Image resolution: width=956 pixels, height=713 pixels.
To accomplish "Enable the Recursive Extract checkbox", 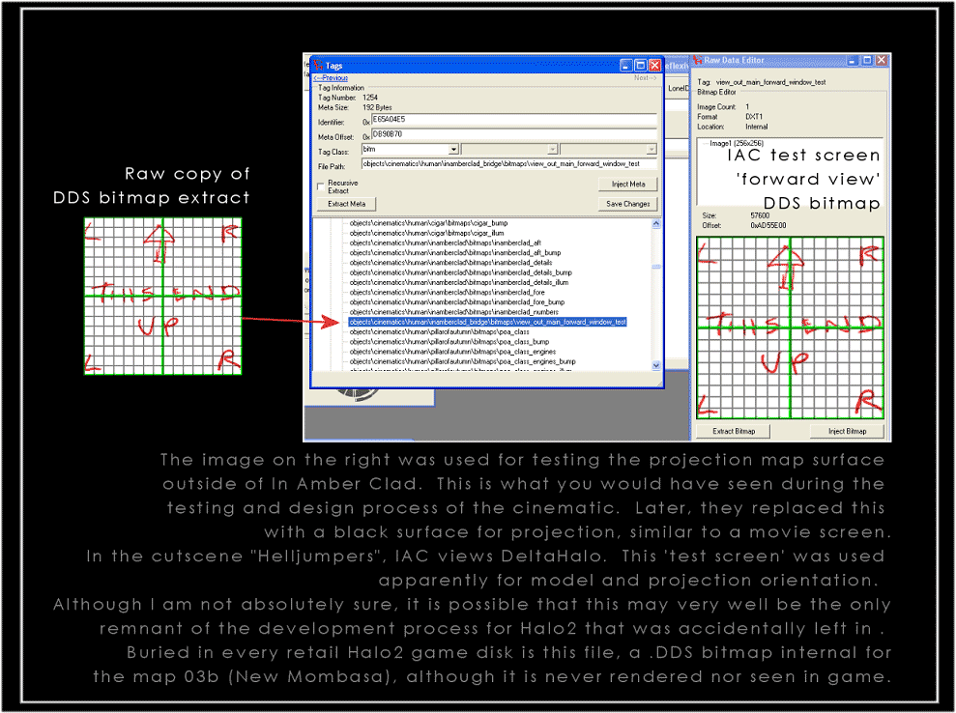I will [x=321, y=186].
